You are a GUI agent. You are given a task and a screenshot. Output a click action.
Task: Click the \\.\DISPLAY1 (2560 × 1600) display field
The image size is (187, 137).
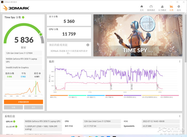coord(43,128)
